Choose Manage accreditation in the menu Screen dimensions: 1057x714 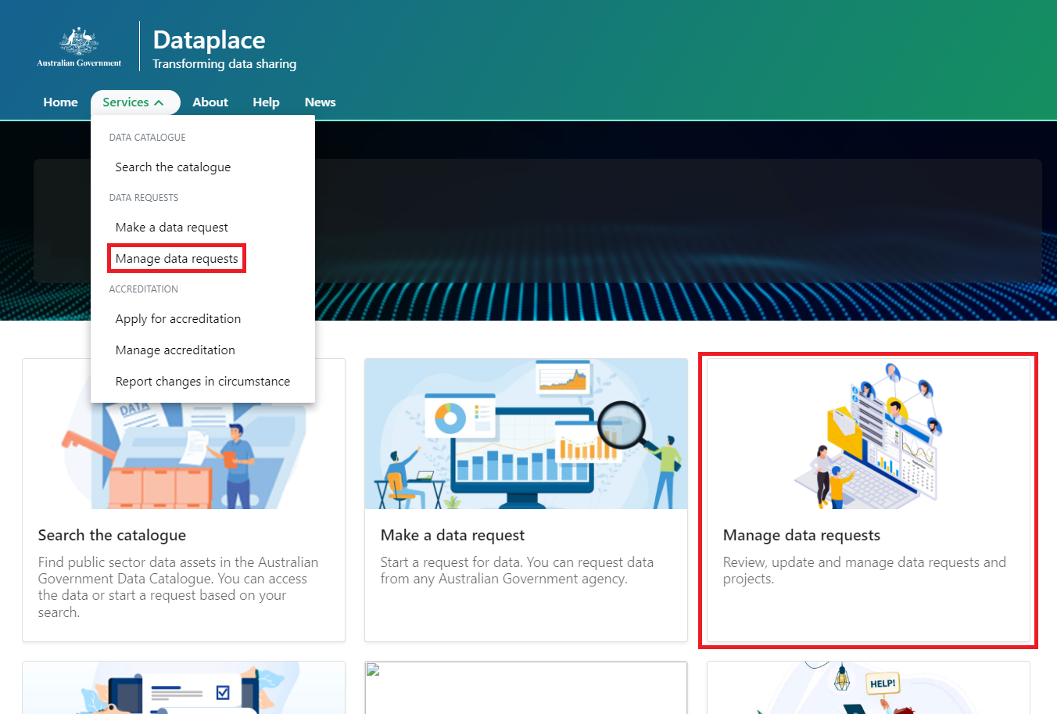175,350
